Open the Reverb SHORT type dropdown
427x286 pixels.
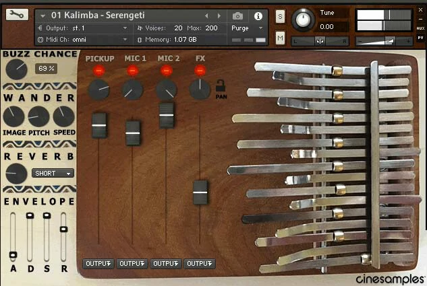pos(53,173)
